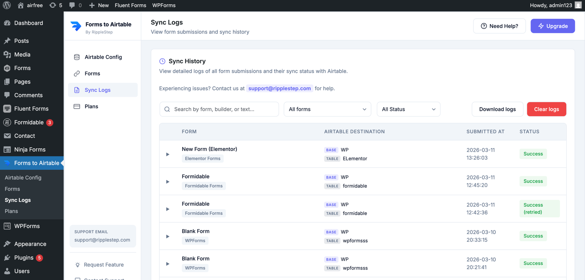Click the Comments bubble icon in sidebar

pos(7,95)
